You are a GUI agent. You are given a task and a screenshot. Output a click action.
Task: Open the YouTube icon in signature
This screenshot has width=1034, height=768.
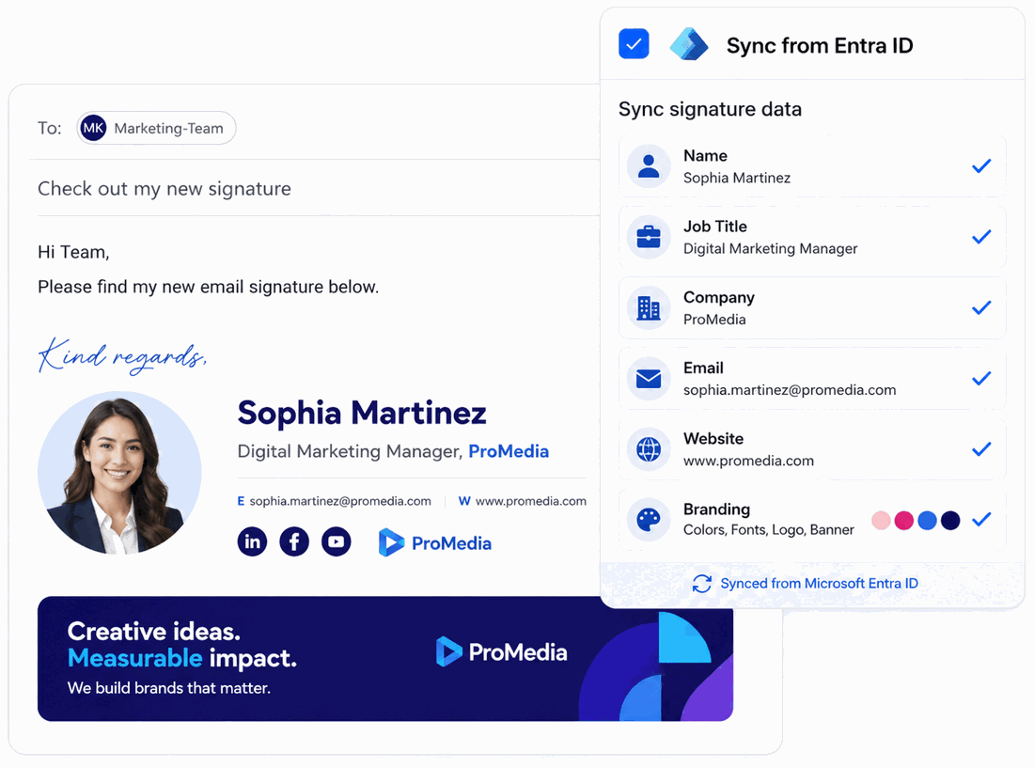[x=337, y=541]
